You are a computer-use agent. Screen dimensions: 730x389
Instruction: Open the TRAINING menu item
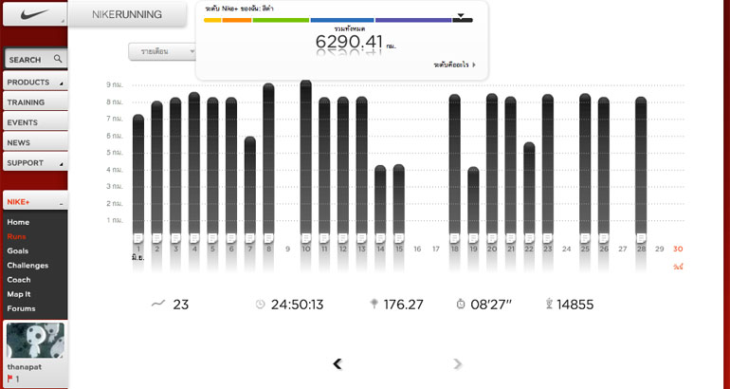34,102
